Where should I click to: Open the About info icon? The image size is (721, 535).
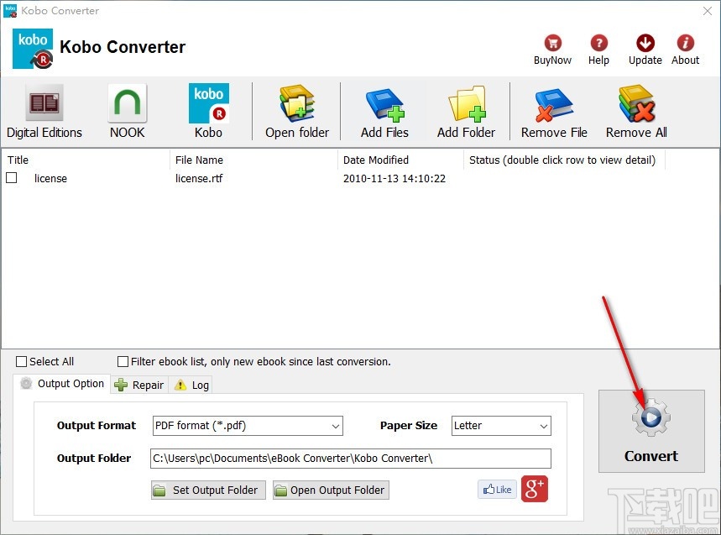(685, 43)
